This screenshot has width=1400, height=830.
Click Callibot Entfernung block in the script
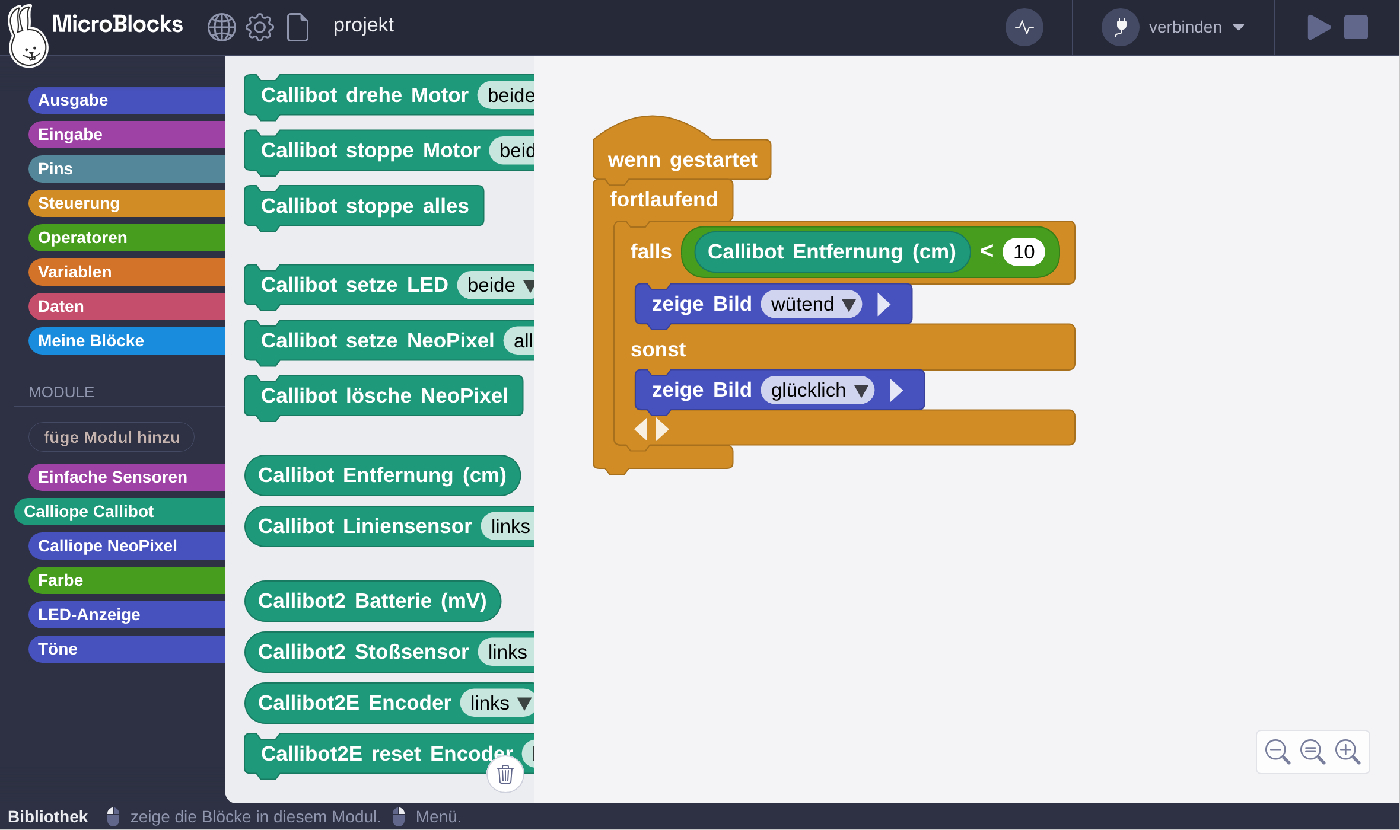pos(832,252)
